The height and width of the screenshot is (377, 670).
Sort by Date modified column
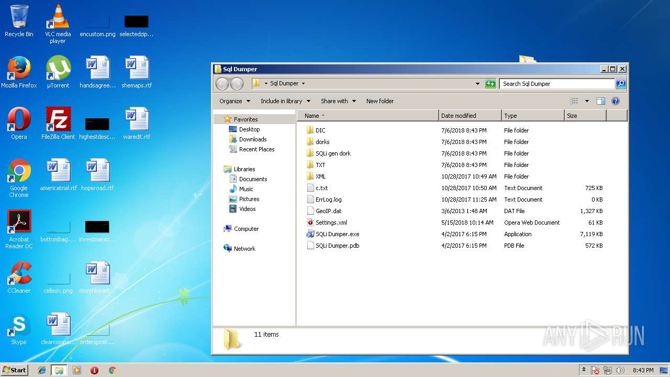pyautogui.click(x=470, y=116)
